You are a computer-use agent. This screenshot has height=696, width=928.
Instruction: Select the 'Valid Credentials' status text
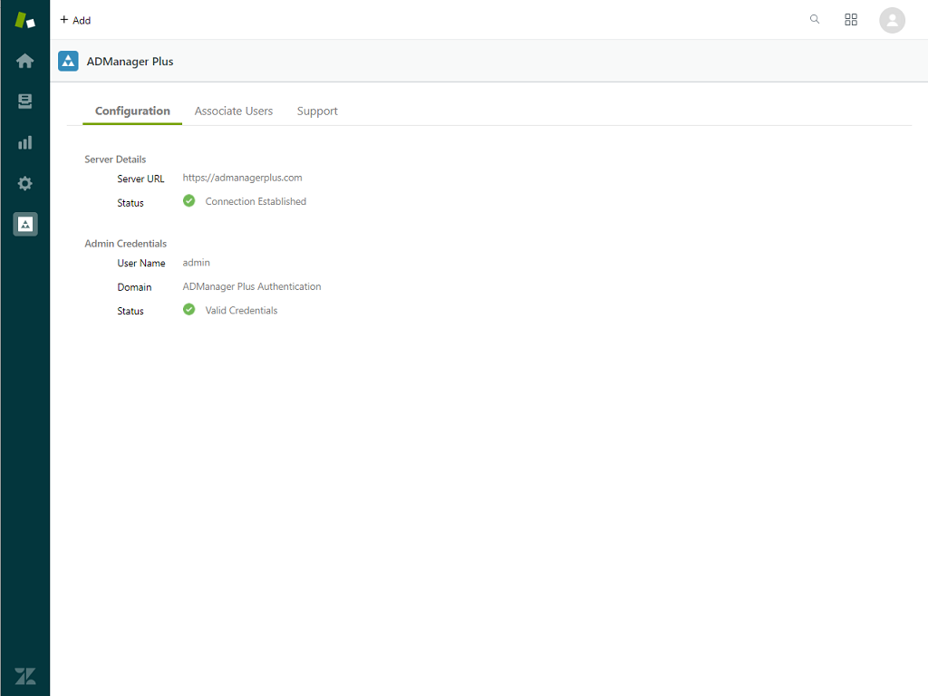pyautogui.click(x=241, y=310)
